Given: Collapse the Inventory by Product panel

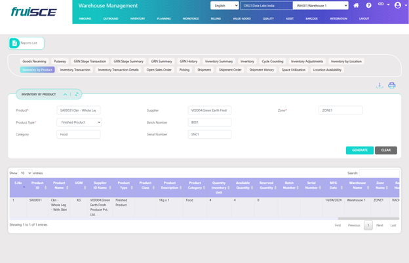Looking at the screenshot, I should [65, 94].
